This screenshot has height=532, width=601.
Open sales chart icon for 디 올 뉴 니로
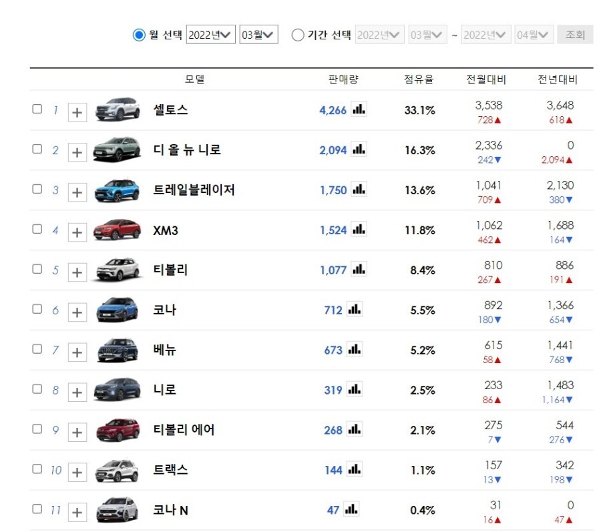point(359,149)
